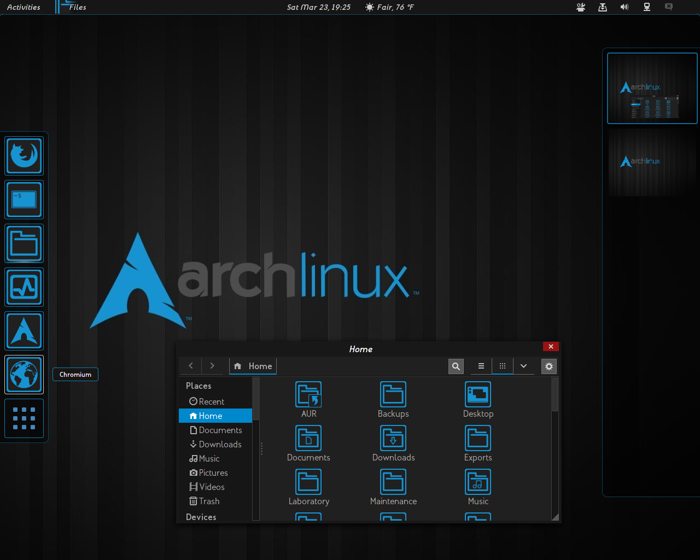Switch to the first workspace thumbnail
Image resolution: width=700 pixels, height=560 pixels.
[652, 88]
